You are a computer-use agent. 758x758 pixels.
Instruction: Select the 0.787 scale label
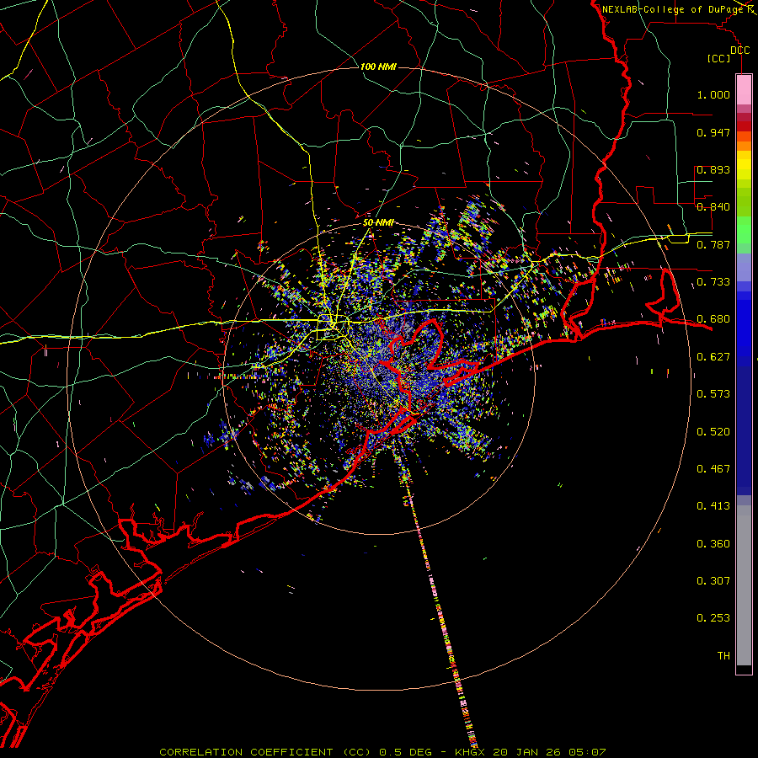713,244
